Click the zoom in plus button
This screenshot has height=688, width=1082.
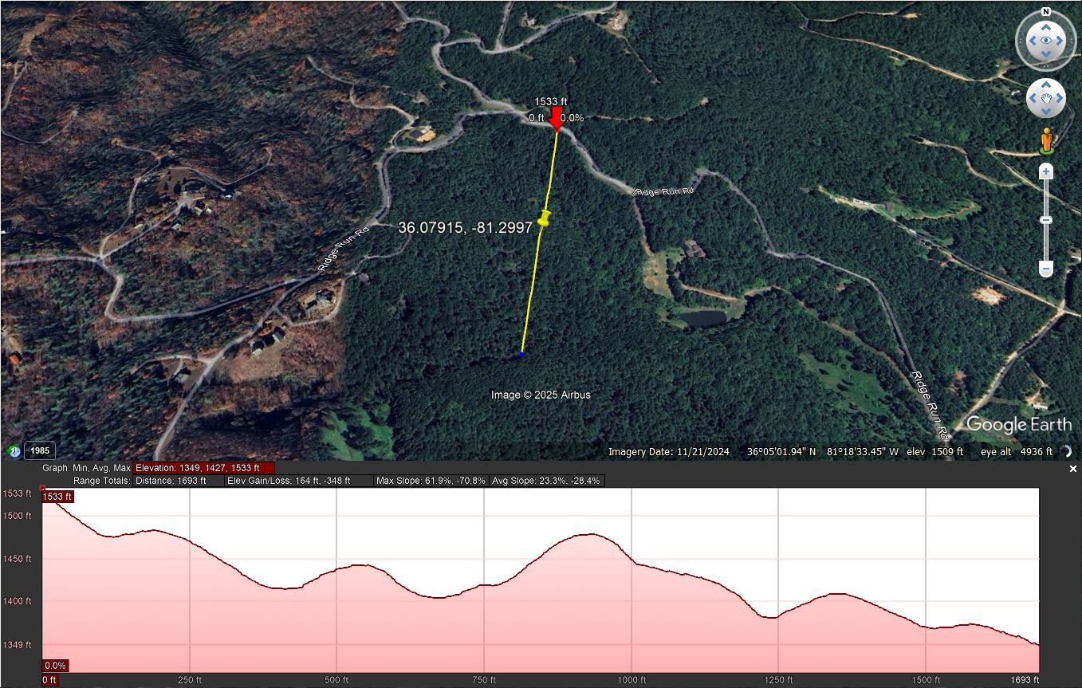tap(1046, 172)
